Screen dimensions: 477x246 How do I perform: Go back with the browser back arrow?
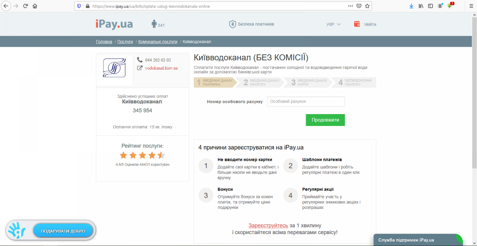(x=6, y=6)
